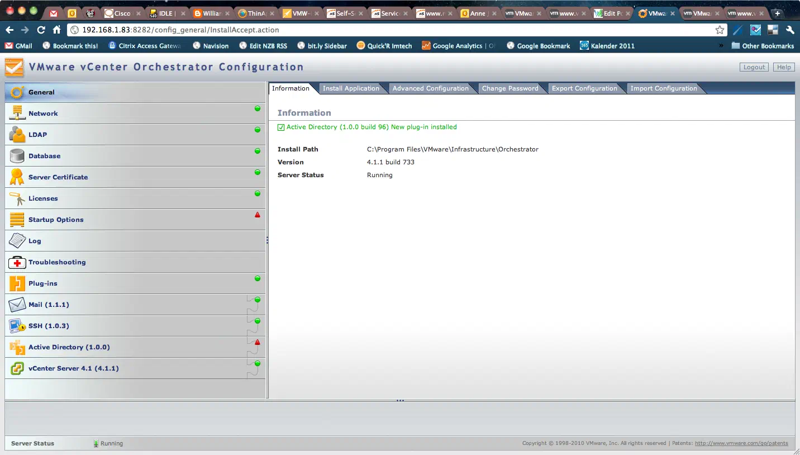Viewport: 800px width, 455px height.
Task: Open the Other Bookmarks folder
Action: point(763,46)
